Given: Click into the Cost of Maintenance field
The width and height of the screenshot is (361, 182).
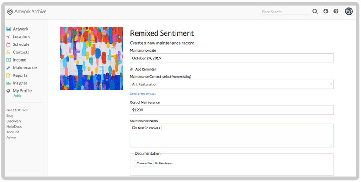Looking at the screenshot, I should (231, 110).
